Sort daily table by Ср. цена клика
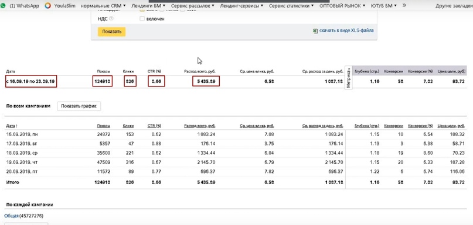 [x=257, y=126]
